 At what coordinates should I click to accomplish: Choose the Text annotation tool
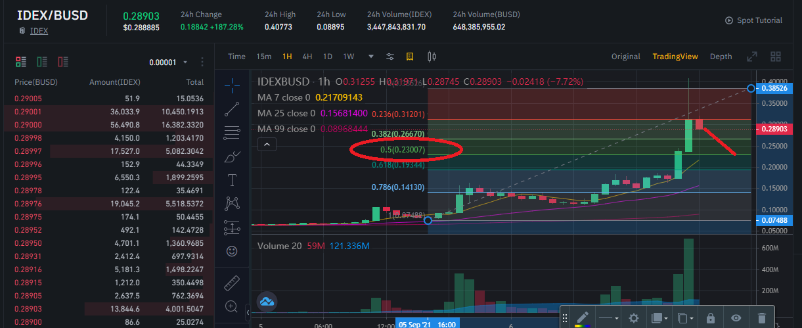pyautogui.click(x=232, y=179)
